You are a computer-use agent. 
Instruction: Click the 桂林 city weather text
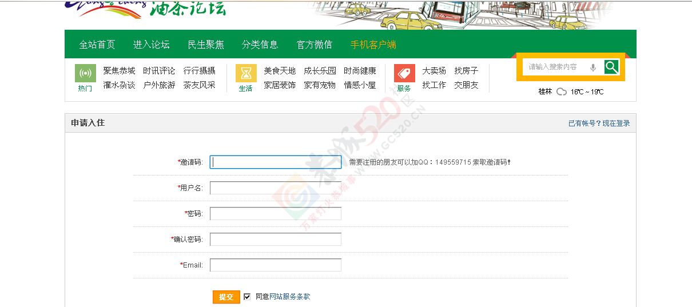tap(546, 91)
